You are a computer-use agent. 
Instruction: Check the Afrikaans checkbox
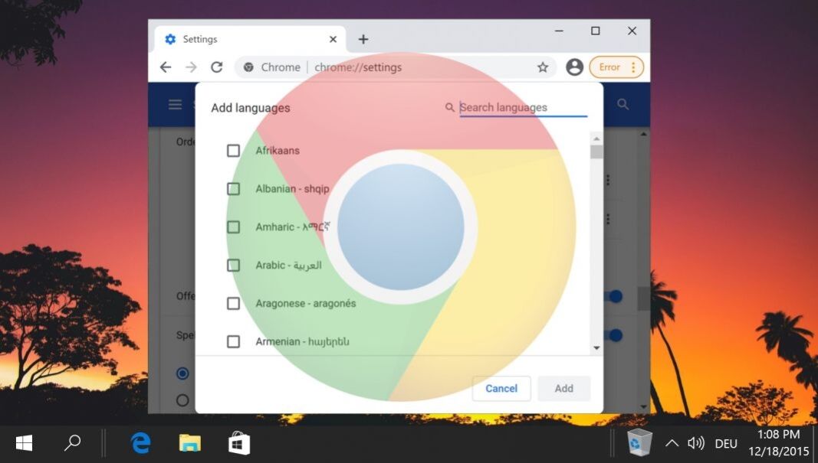[233, 151]
